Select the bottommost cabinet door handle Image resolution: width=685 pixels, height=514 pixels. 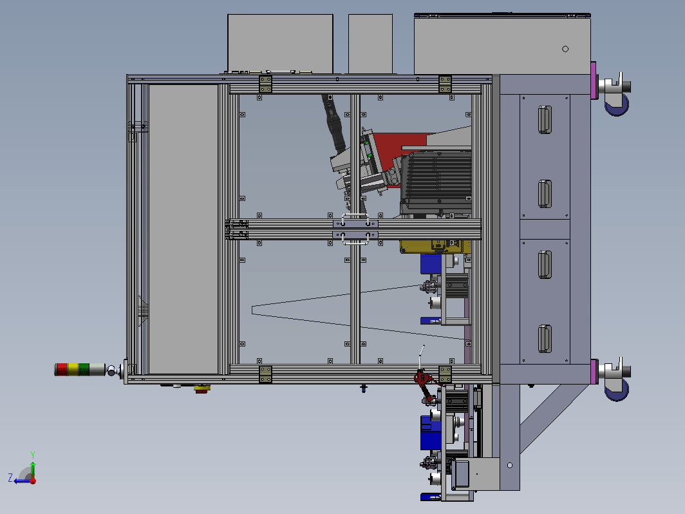pyautogui.click(x=545, y=339)
